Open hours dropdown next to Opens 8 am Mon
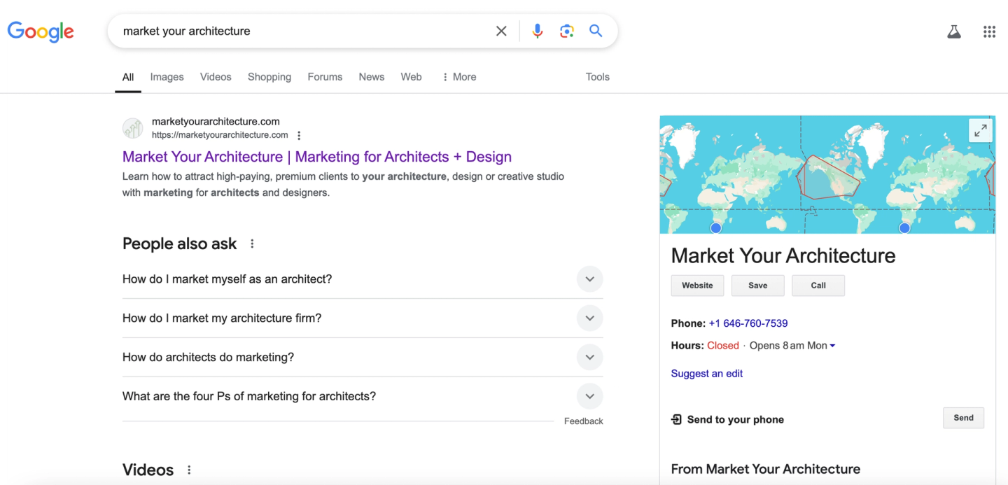 tap(832, 346)
